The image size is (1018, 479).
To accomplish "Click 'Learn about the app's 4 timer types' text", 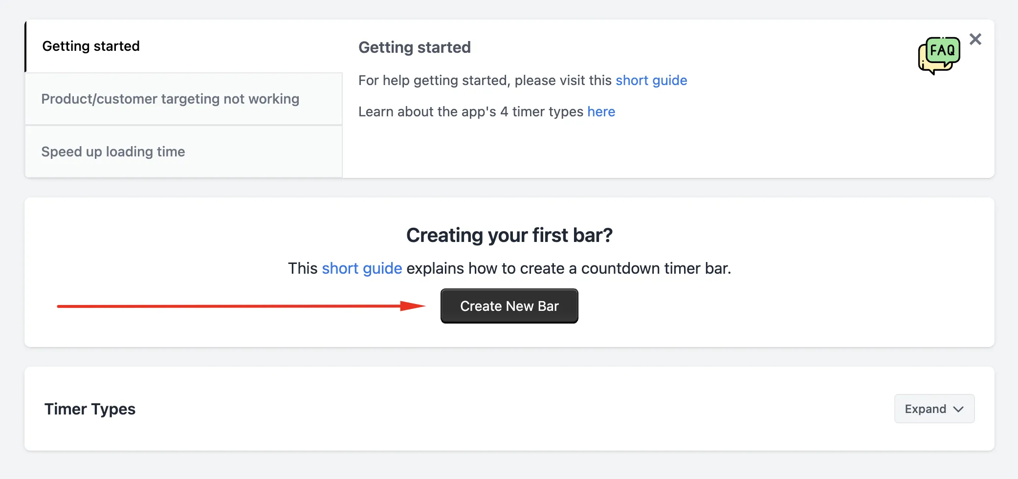I will (471, 111).
